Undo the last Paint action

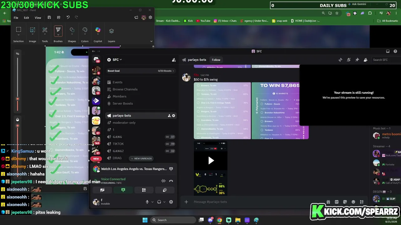point(68,17)
